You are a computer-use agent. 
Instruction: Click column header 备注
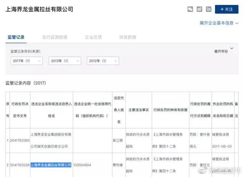(236, 110)
